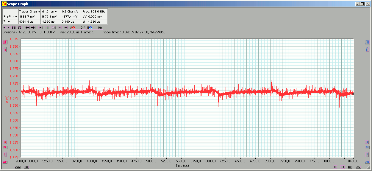Click the Trigger time label text

(x=133, y=32)
